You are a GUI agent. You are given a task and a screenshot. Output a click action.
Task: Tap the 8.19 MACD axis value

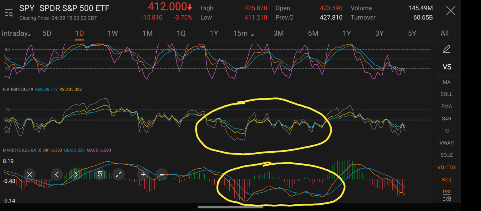[x=8, y=161]
